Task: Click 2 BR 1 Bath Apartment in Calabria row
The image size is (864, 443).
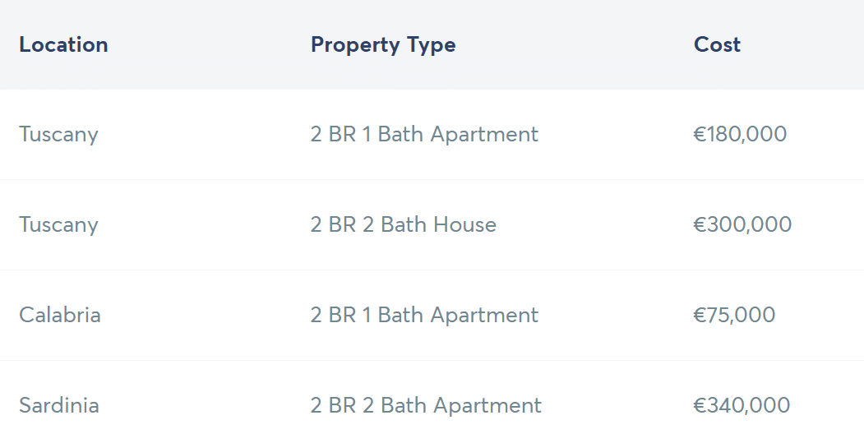Action: (x=424, y=316)
